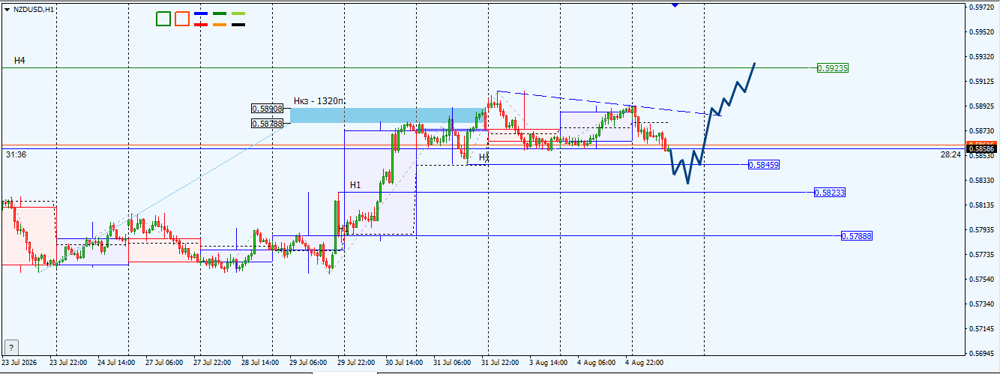Click the 24 Jul 14:00 time label
This screenshot has height=374, width=1000.
tap(117, 362)
